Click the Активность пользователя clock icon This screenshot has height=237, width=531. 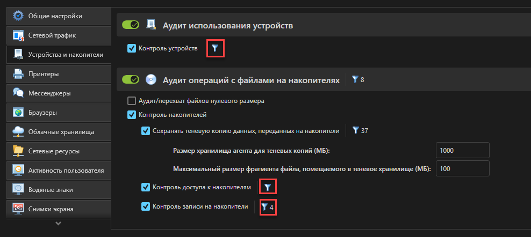tap(18, 170)
